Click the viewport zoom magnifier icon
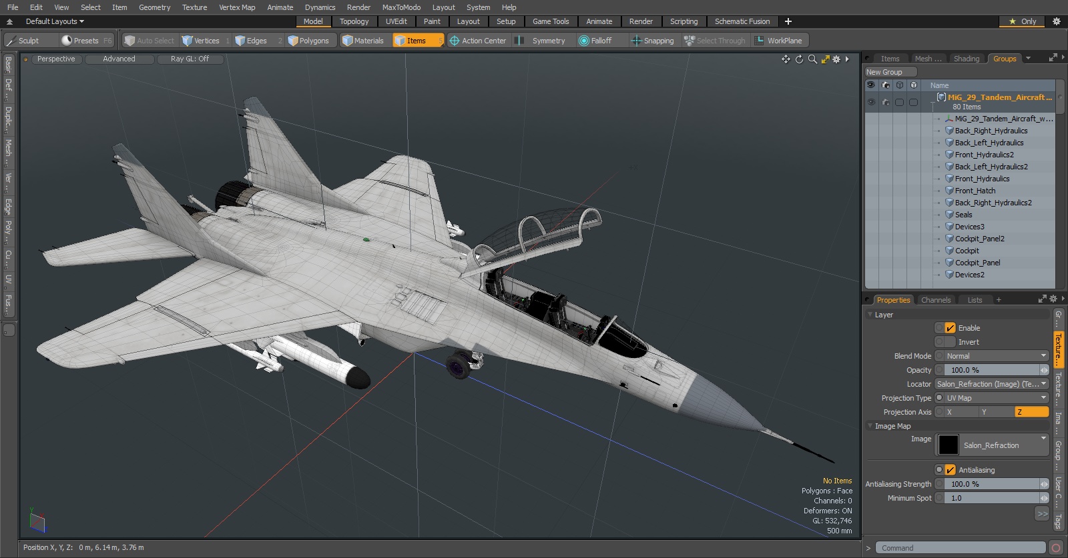Viewport: 1068px width, 558px height. [x=812, y=59]
